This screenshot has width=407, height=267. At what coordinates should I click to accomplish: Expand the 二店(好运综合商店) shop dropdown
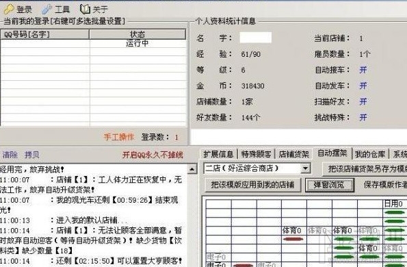tap(306, 168)
